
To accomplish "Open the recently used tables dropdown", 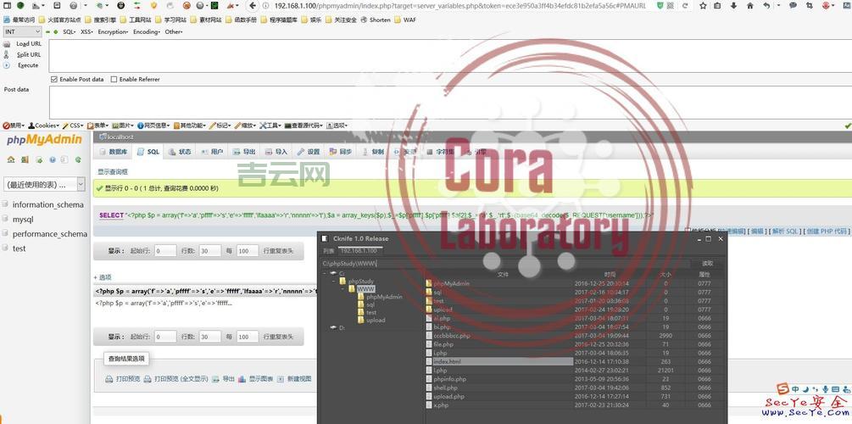I will tap(45, 184).
